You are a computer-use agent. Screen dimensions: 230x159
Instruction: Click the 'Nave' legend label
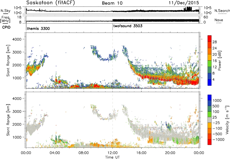click(218, 20)
